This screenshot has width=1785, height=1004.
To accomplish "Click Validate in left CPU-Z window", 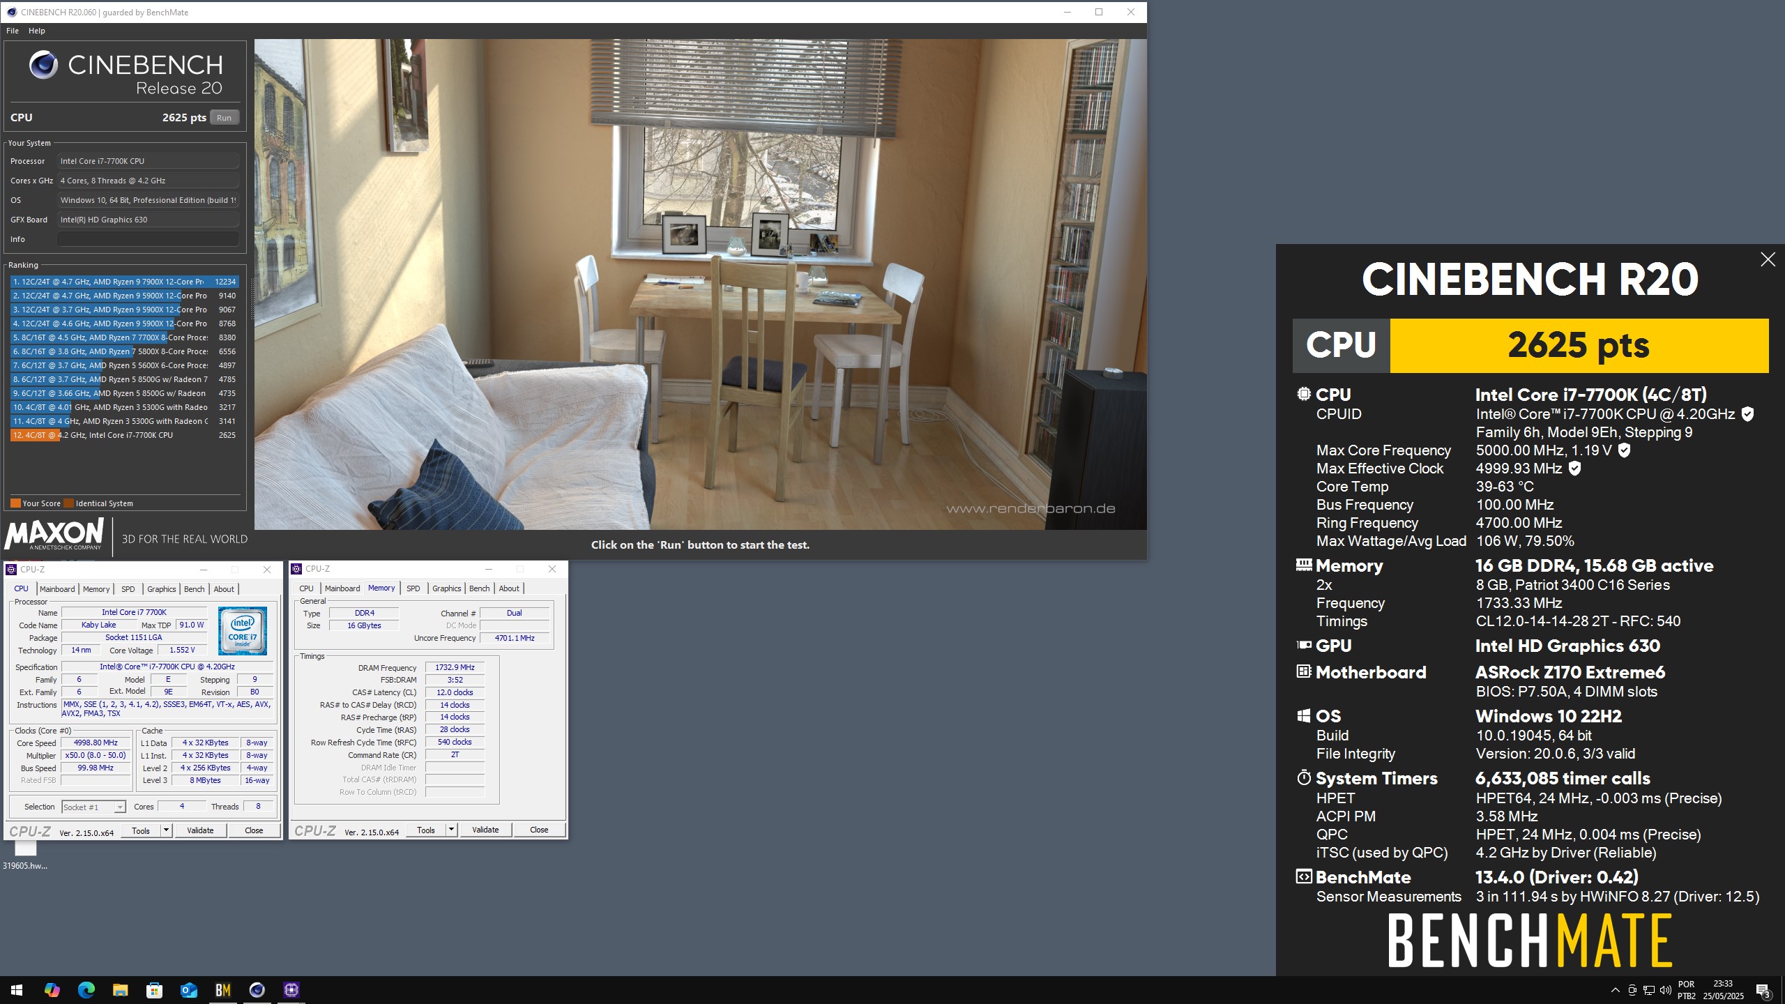I will pos(200,830).
